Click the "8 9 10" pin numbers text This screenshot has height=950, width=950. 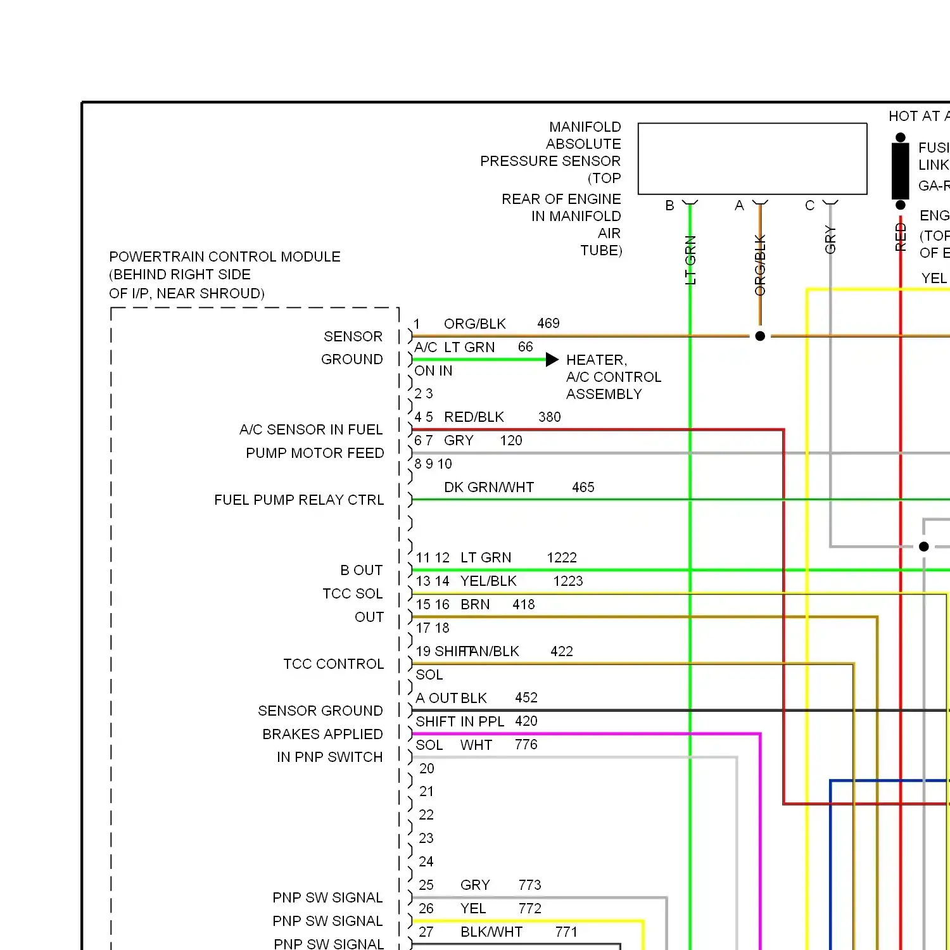(433, 464)
